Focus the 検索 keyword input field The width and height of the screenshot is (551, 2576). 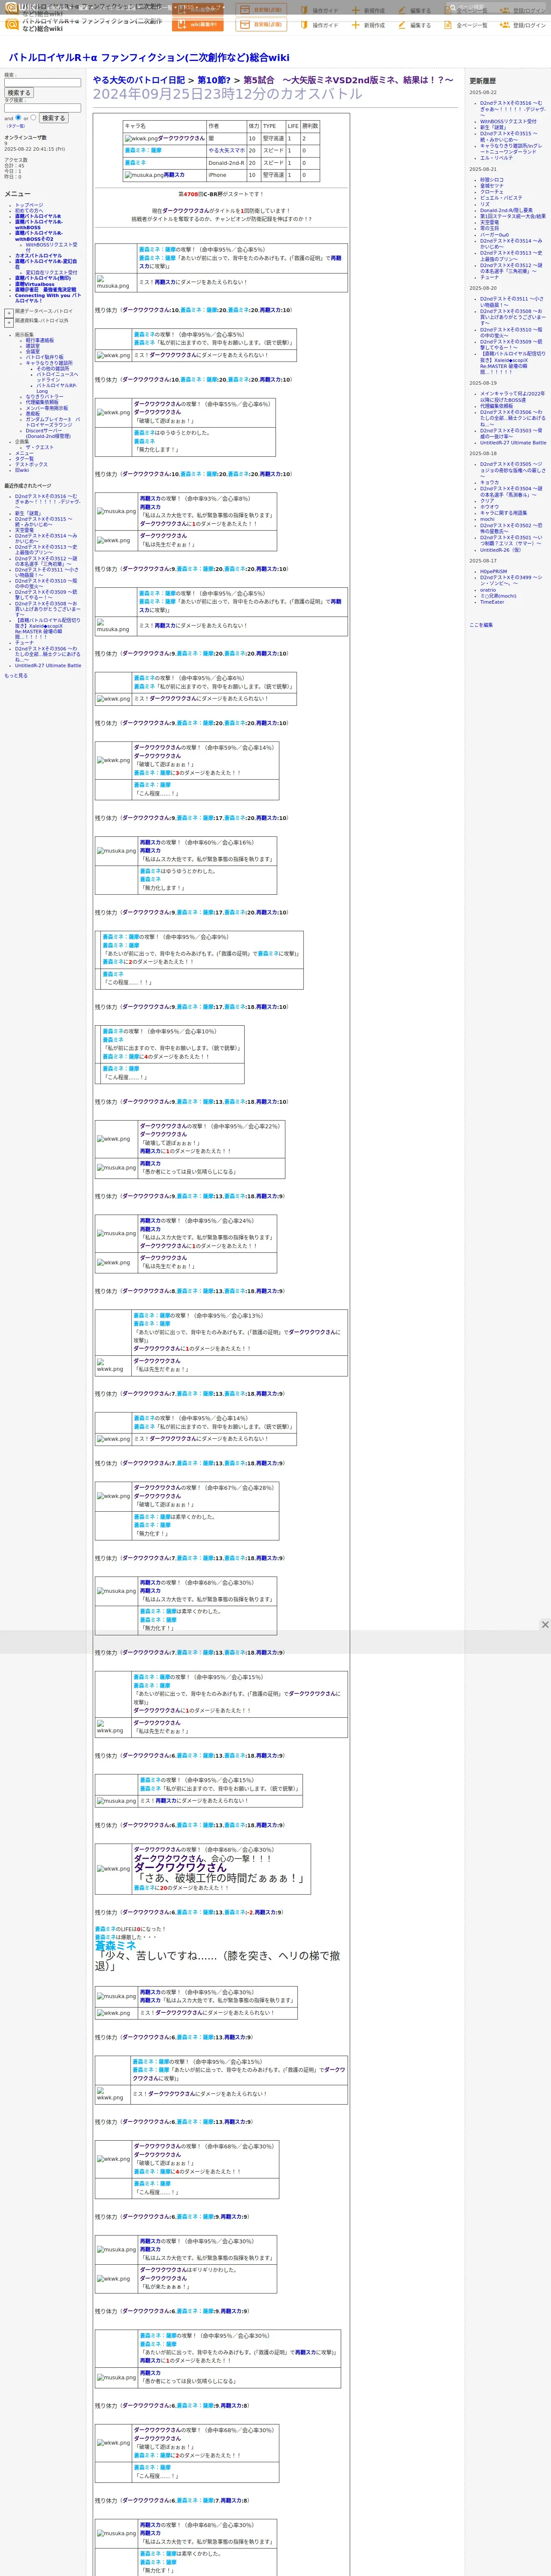point(42,83)
